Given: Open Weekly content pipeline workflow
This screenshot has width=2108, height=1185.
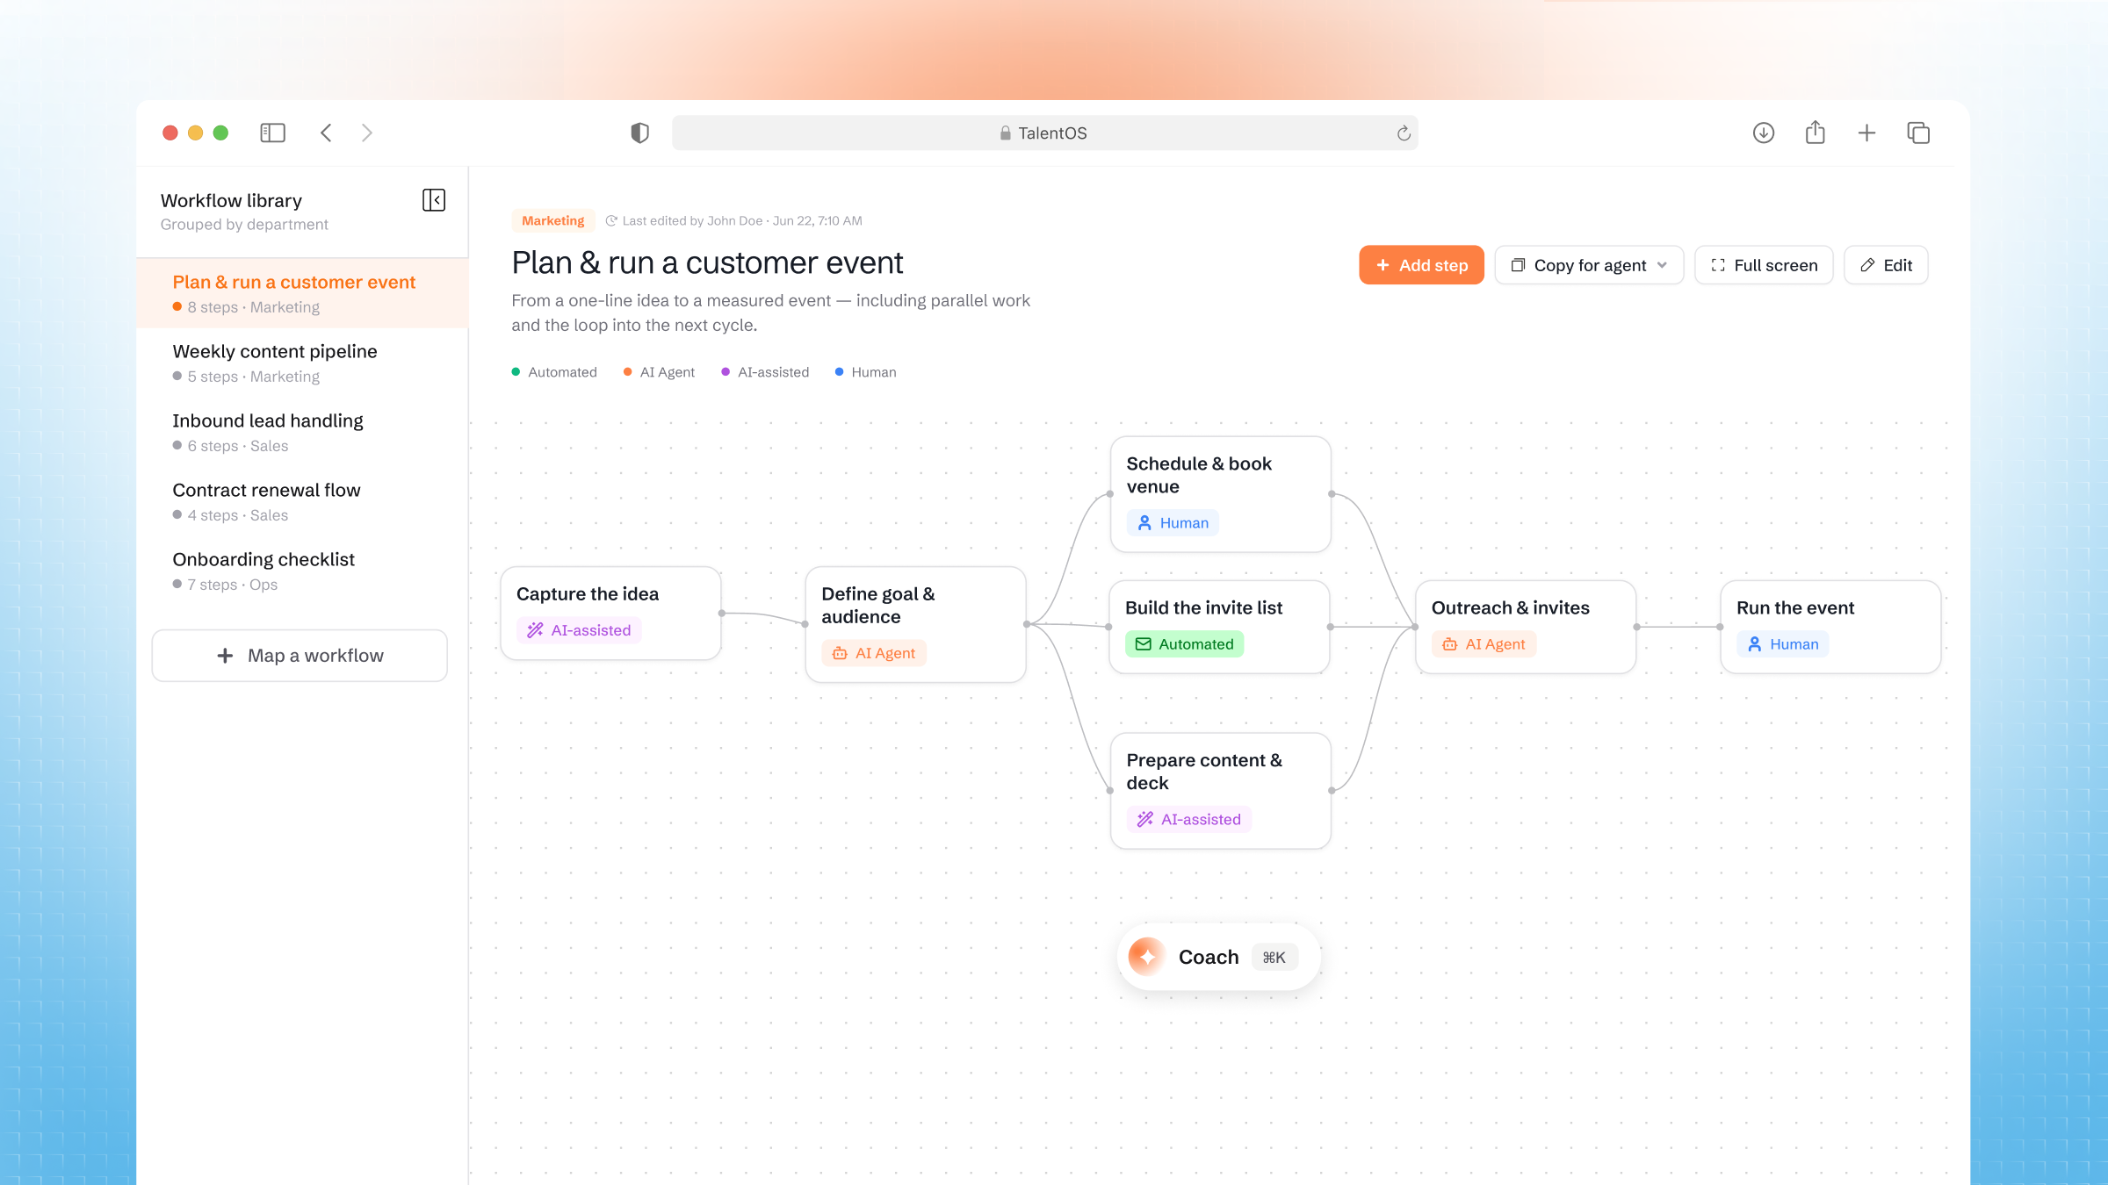Looking at the screenshot, I should [x=302, y=363].
